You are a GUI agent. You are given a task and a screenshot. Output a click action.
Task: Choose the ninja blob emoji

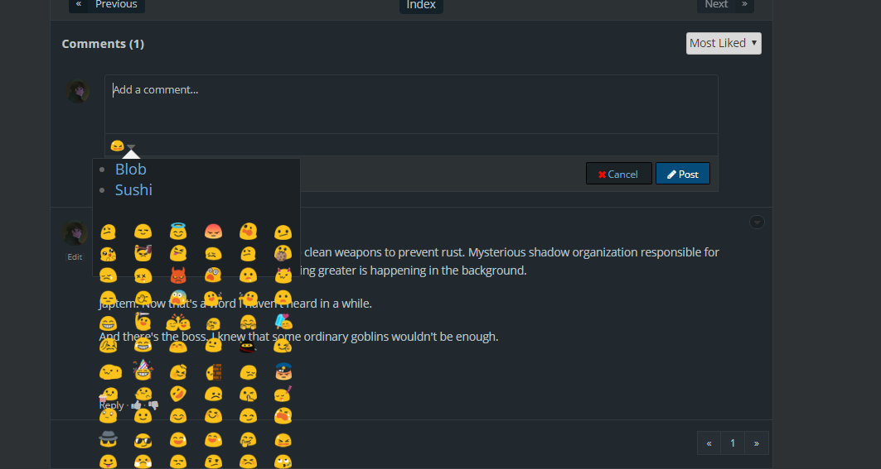click(248, 346)
